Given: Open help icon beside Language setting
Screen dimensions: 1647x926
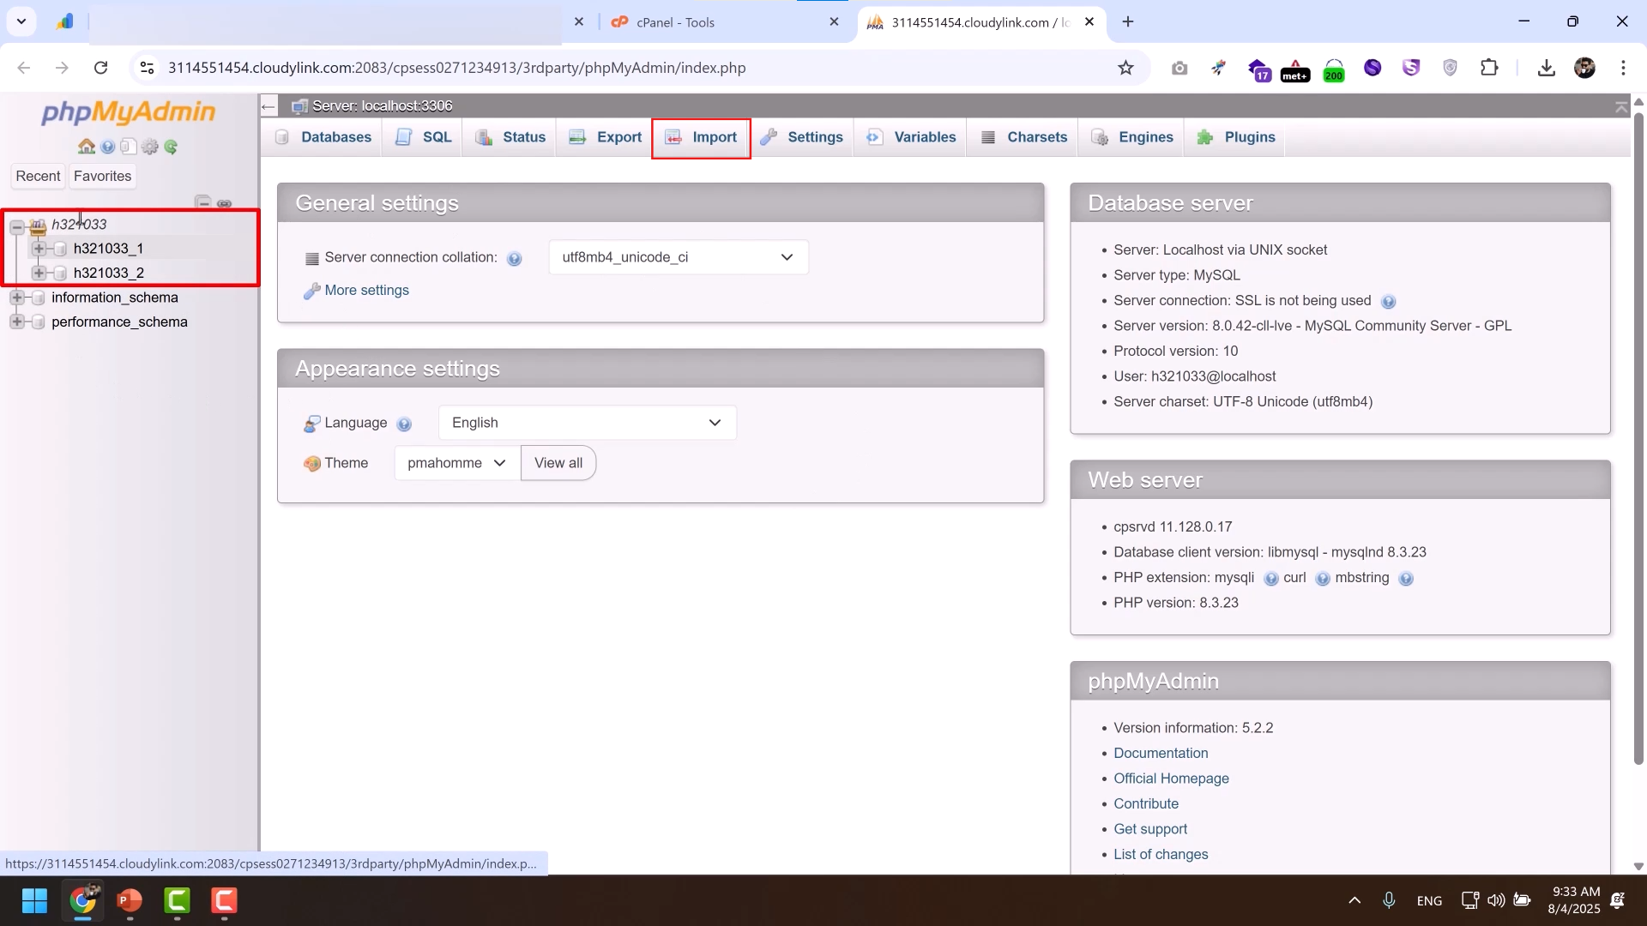Looking at the screenshot, I should (x=404, y=424).
